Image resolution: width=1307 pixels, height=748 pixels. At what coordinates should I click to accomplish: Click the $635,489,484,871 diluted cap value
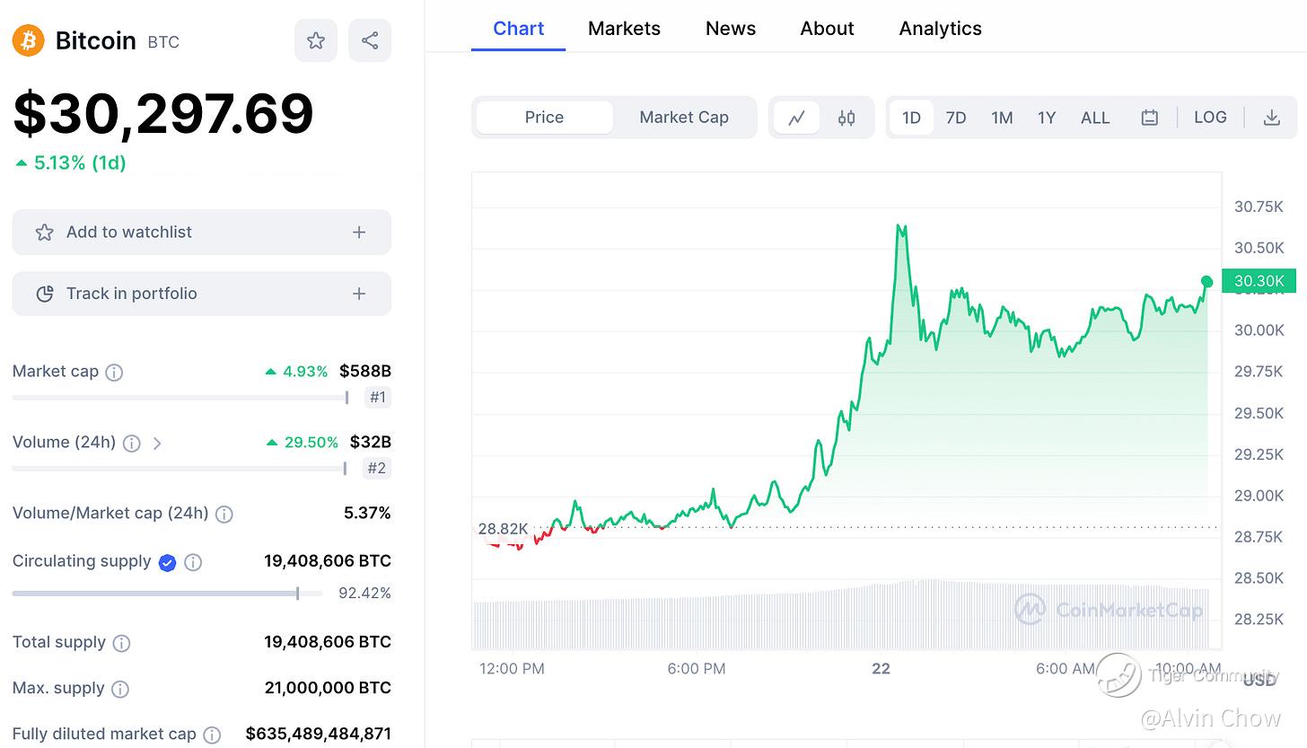pyautogui.click(x=319, y=735)
